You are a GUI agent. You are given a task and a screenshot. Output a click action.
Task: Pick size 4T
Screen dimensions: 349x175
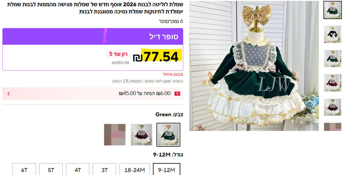(78, 170)
